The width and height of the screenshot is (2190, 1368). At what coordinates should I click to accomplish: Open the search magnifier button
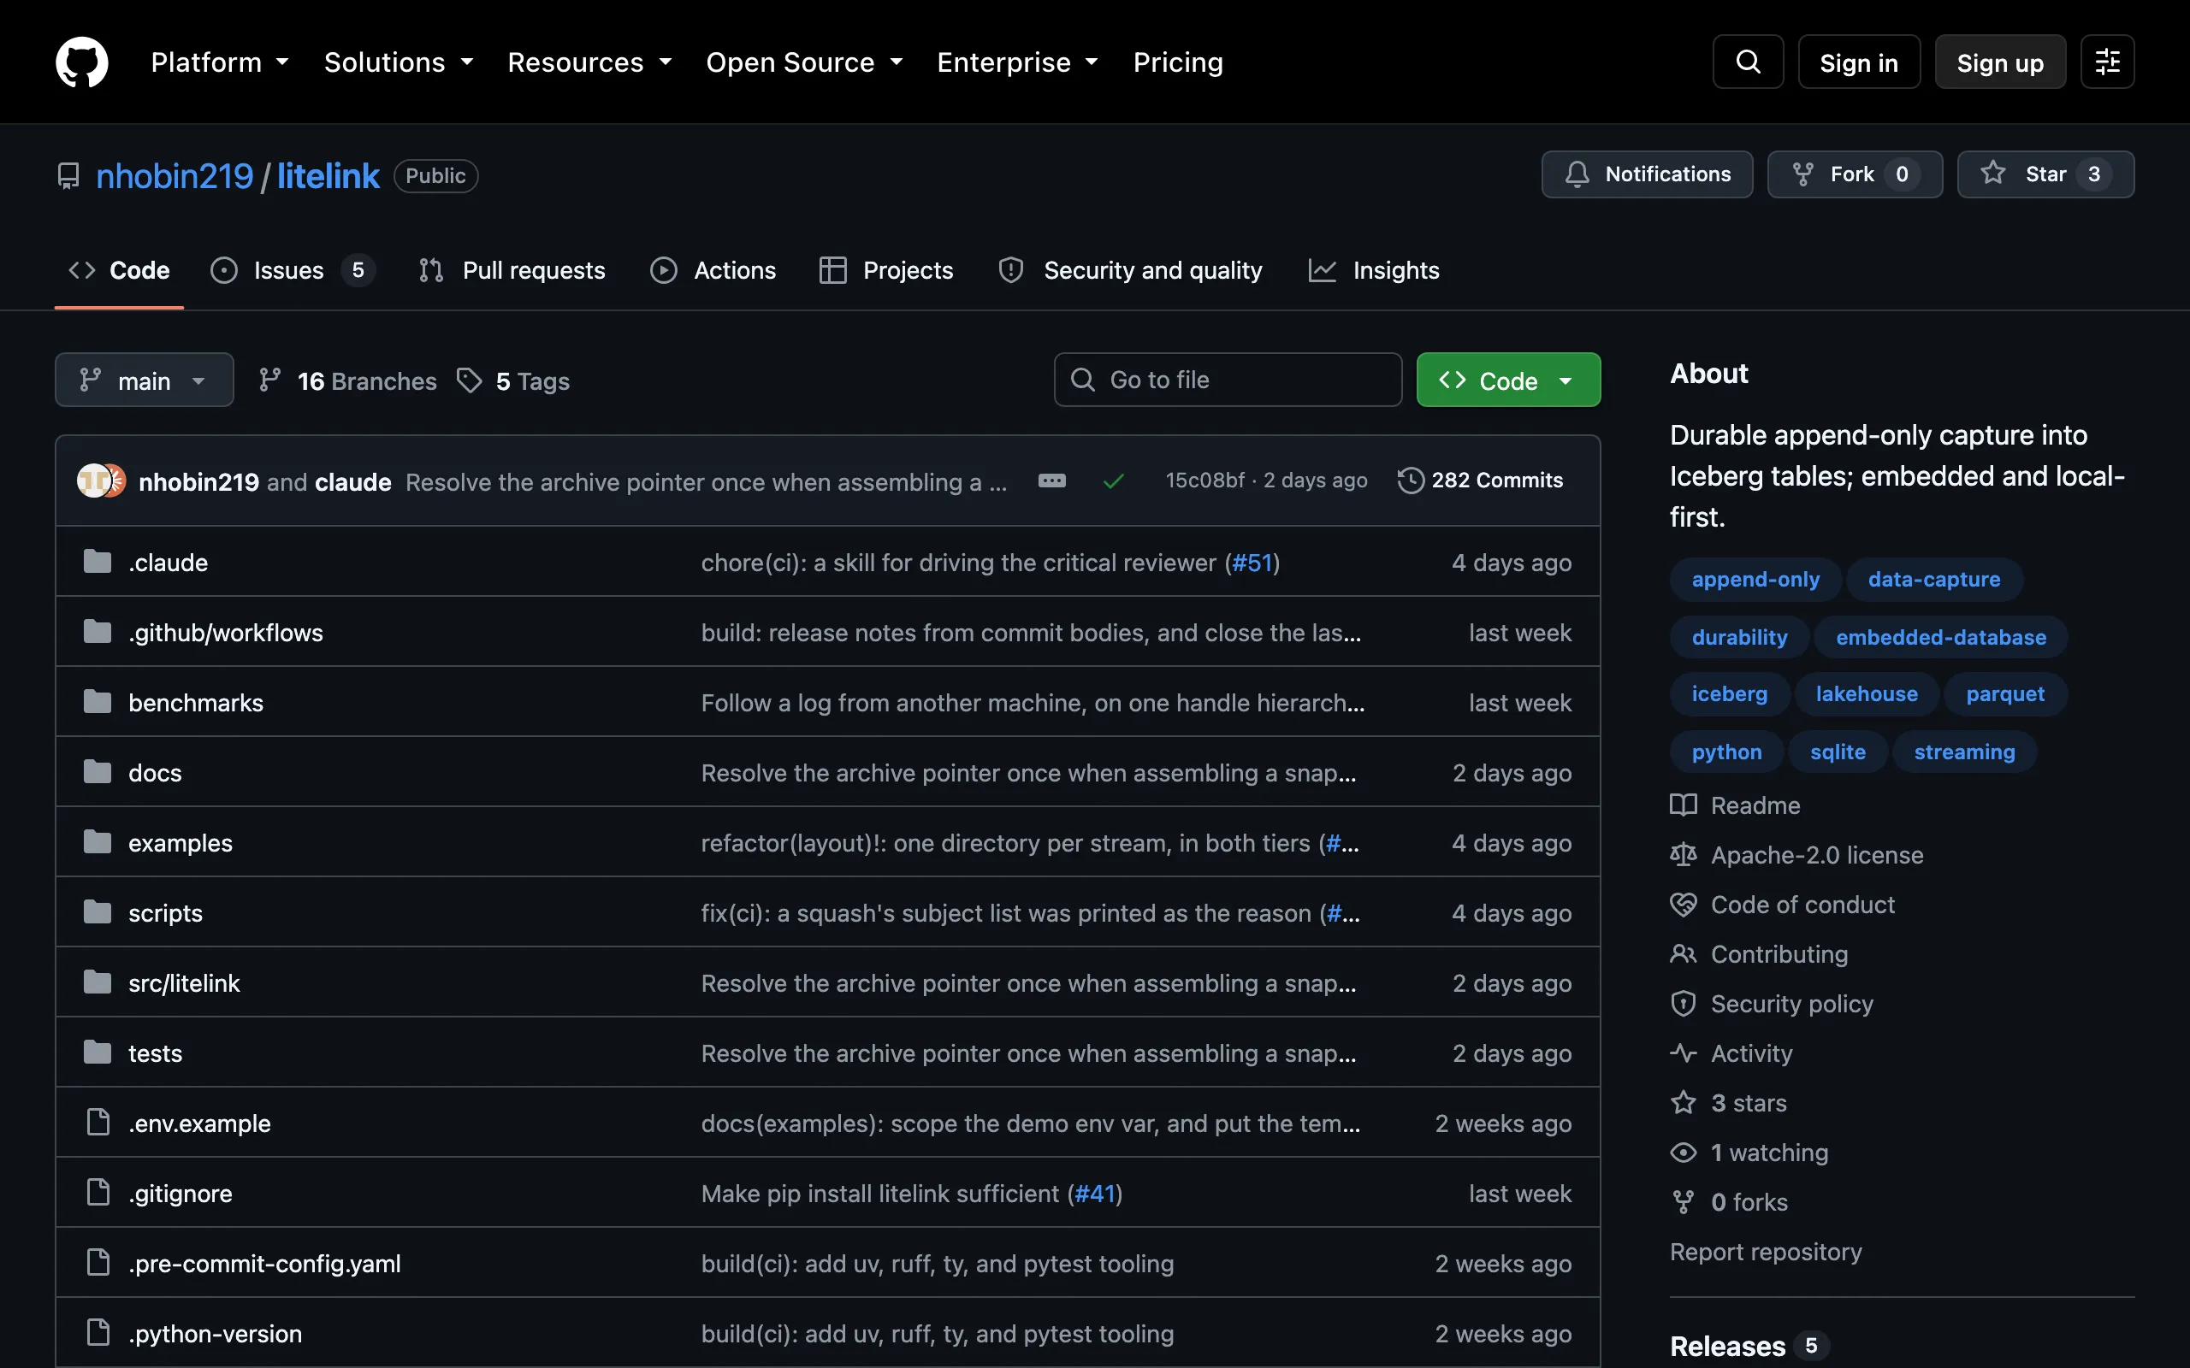point(1748,62)
